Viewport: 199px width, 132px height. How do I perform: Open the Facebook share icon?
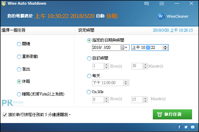[179, 127]
